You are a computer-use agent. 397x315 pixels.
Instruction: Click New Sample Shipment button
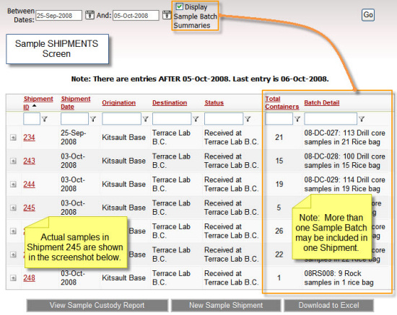pos(226,306)
